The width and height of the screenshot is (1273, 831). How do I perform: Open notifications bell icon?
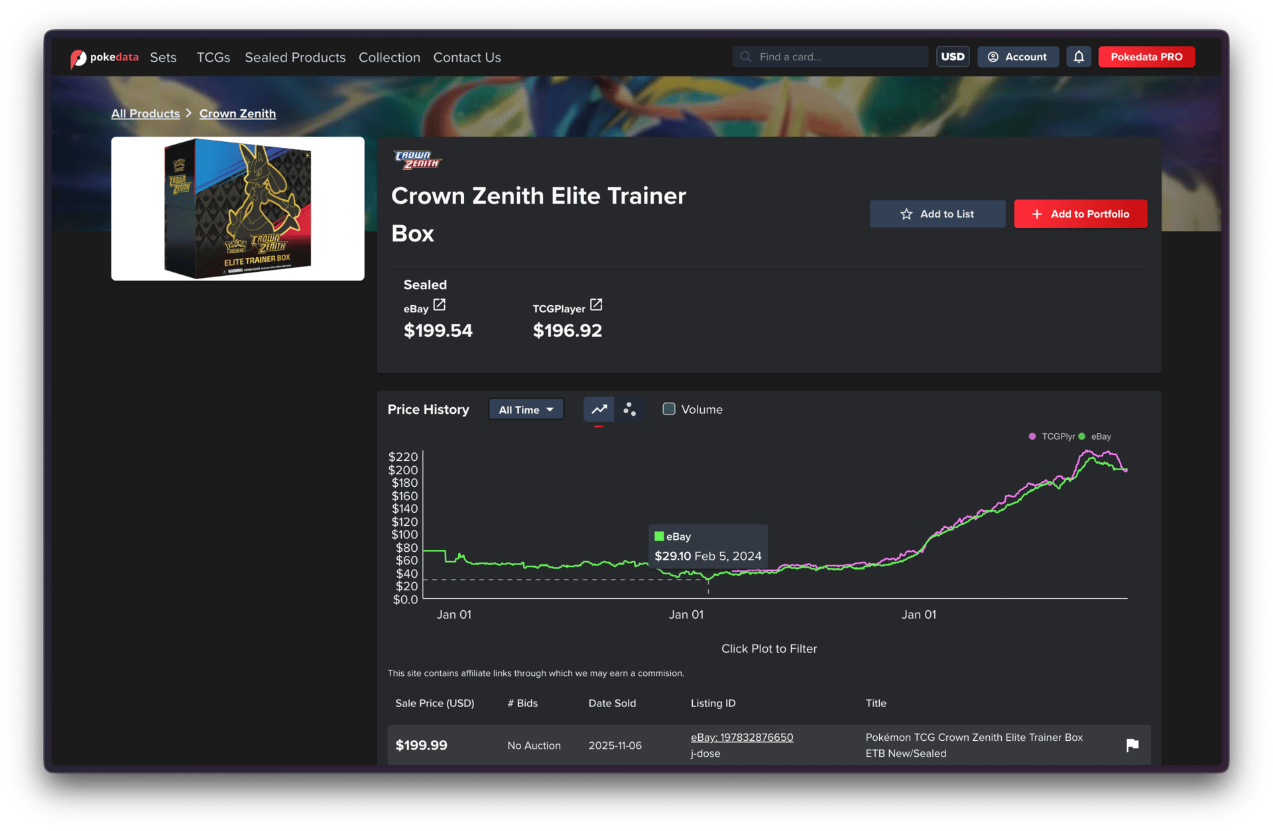click(1079, 57)
